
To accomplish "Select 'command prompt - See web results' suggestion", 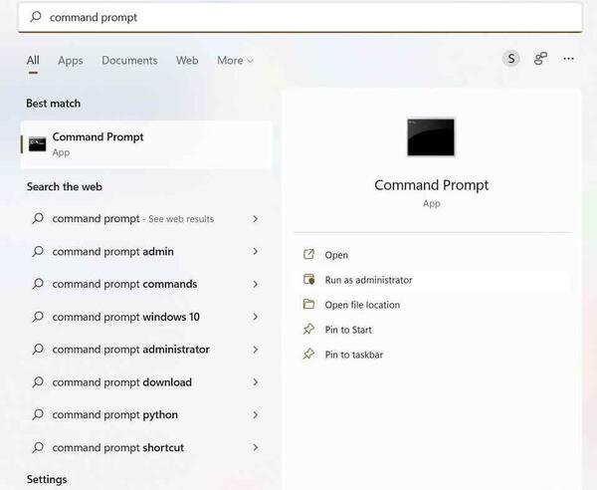I will pos(146,219).
